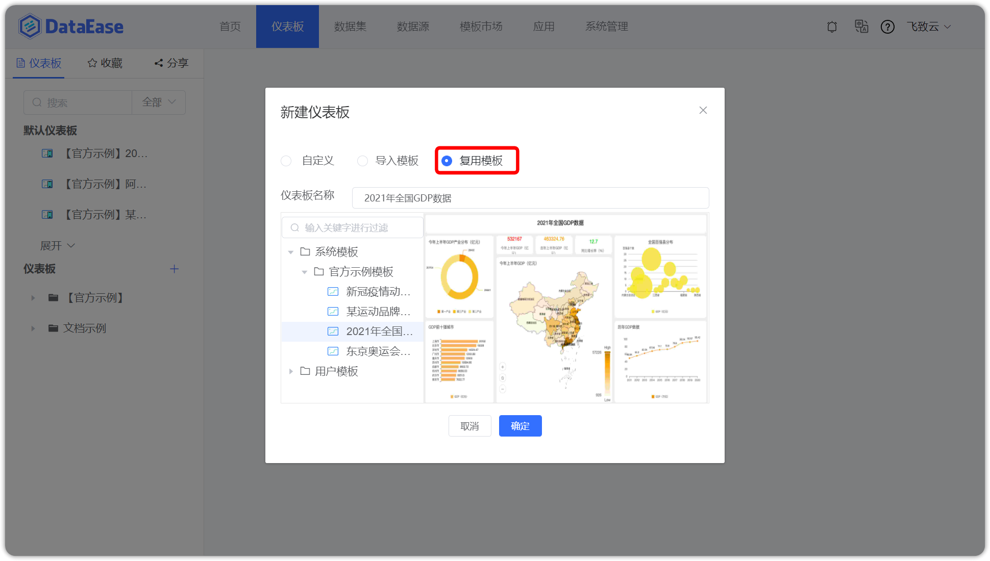990x561 pixels.
Task: Expand the 文档示例 folder arrow
Action: pos(33,328)
